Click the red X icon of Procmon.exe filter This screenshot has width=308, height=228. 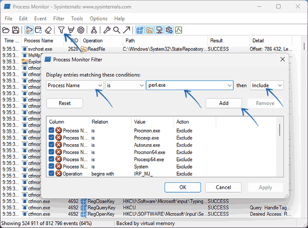tap(58, 131)
